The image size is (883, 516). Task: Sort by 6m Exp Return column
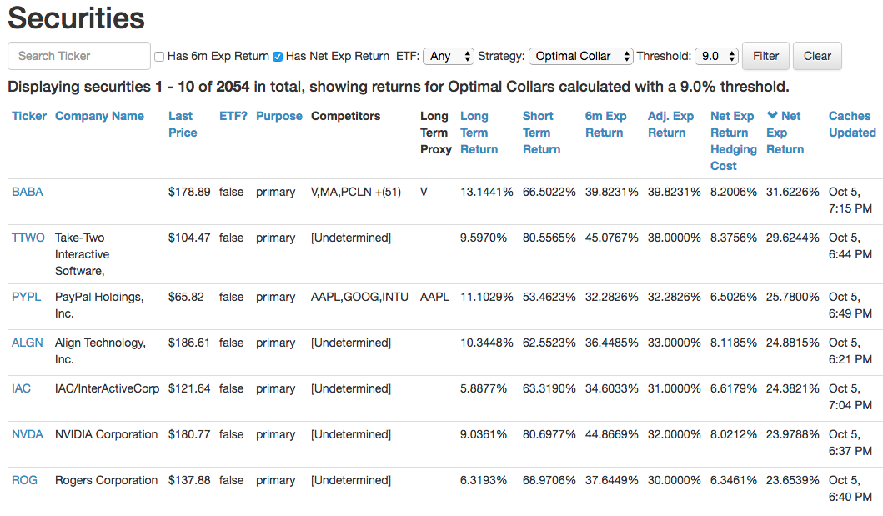click(606, 124)
